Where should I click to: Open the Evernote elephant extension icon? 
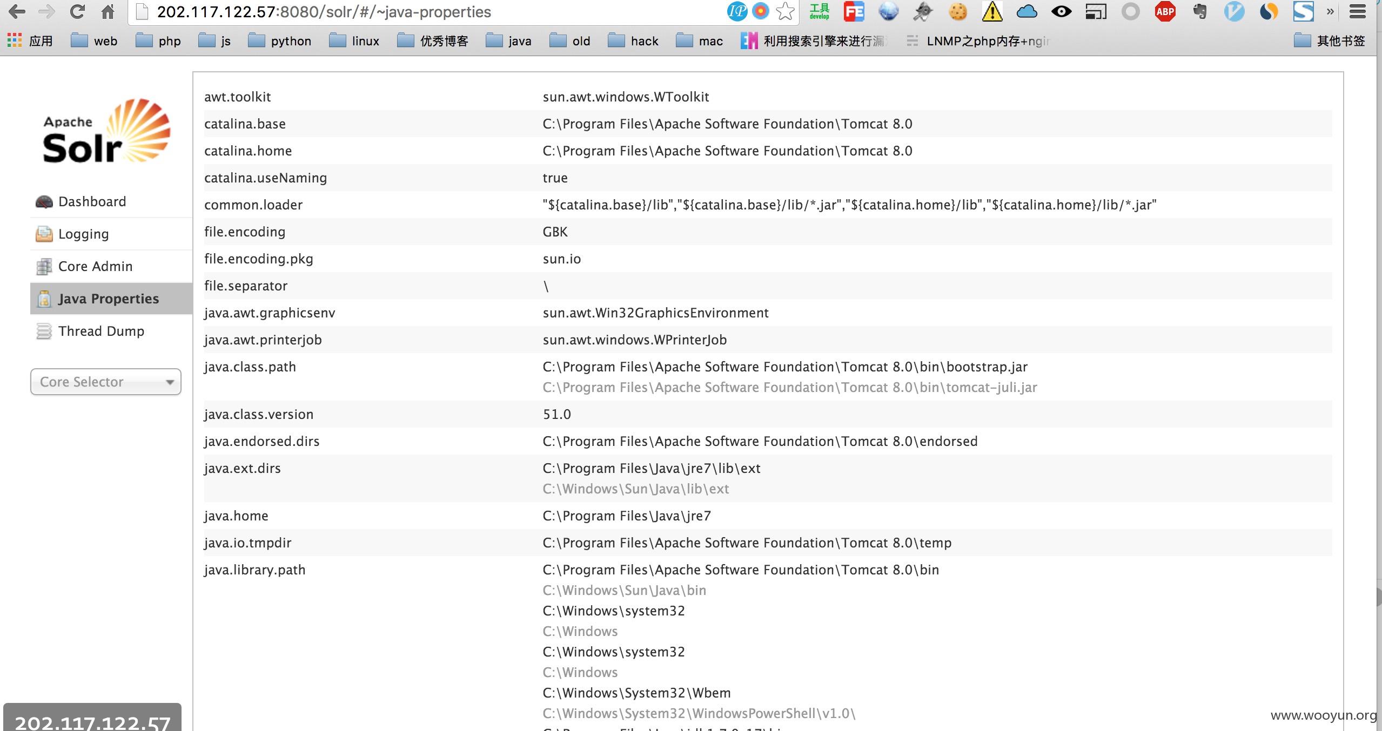(x=1199, y=11)
